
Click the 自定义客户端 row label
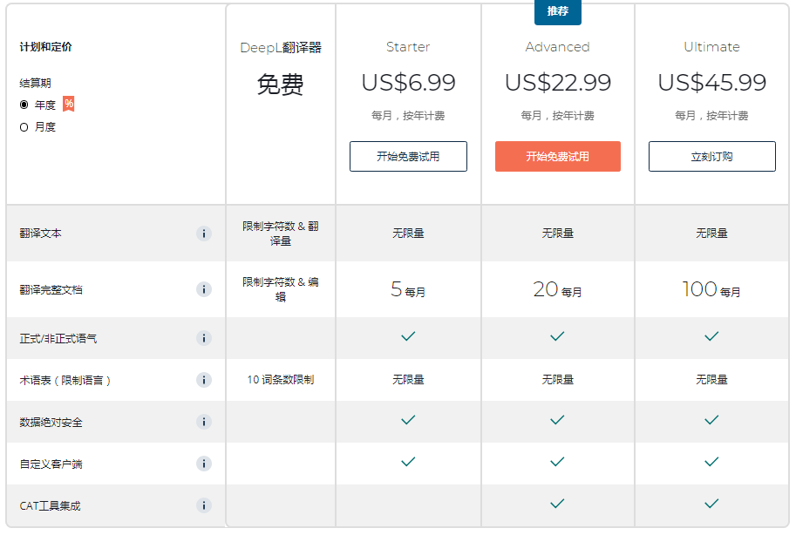(x=51, y=464)
